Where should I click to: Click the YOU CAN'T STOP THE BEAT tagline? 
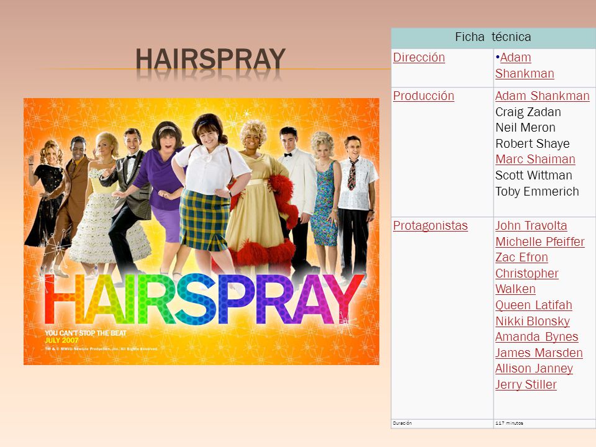tap(86, 333)
